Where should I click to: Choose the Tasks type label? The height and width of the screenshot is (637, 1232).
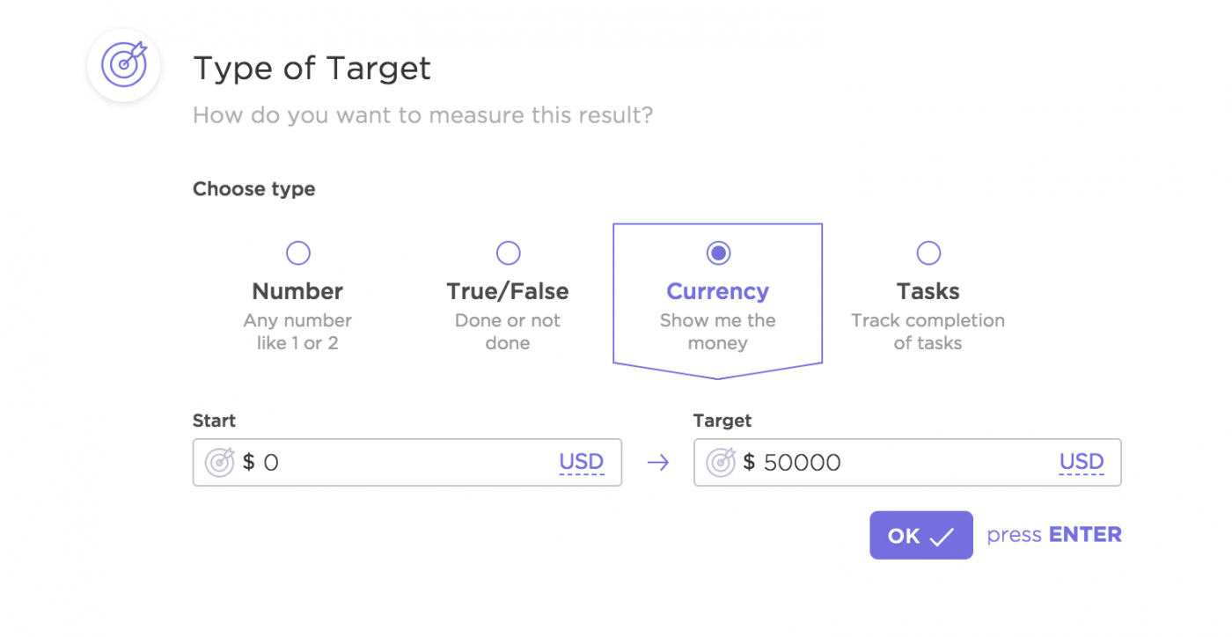(928, 291)
